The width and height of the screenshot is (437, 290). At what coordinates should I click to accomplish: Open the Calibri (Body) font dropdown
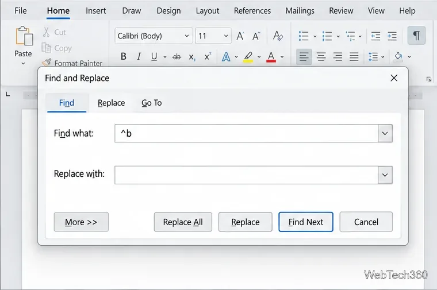point(187,36)
